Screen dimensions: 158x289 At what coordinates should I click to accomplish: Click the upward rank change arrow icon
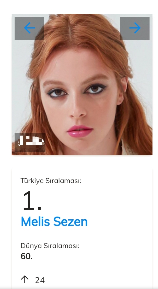tap(25, 280)
